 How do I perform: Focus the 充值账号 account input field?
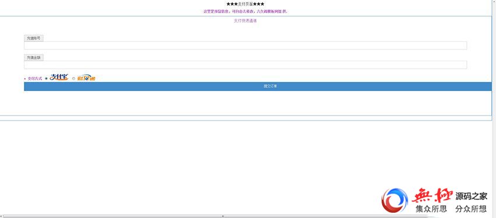tap(246, 45)
